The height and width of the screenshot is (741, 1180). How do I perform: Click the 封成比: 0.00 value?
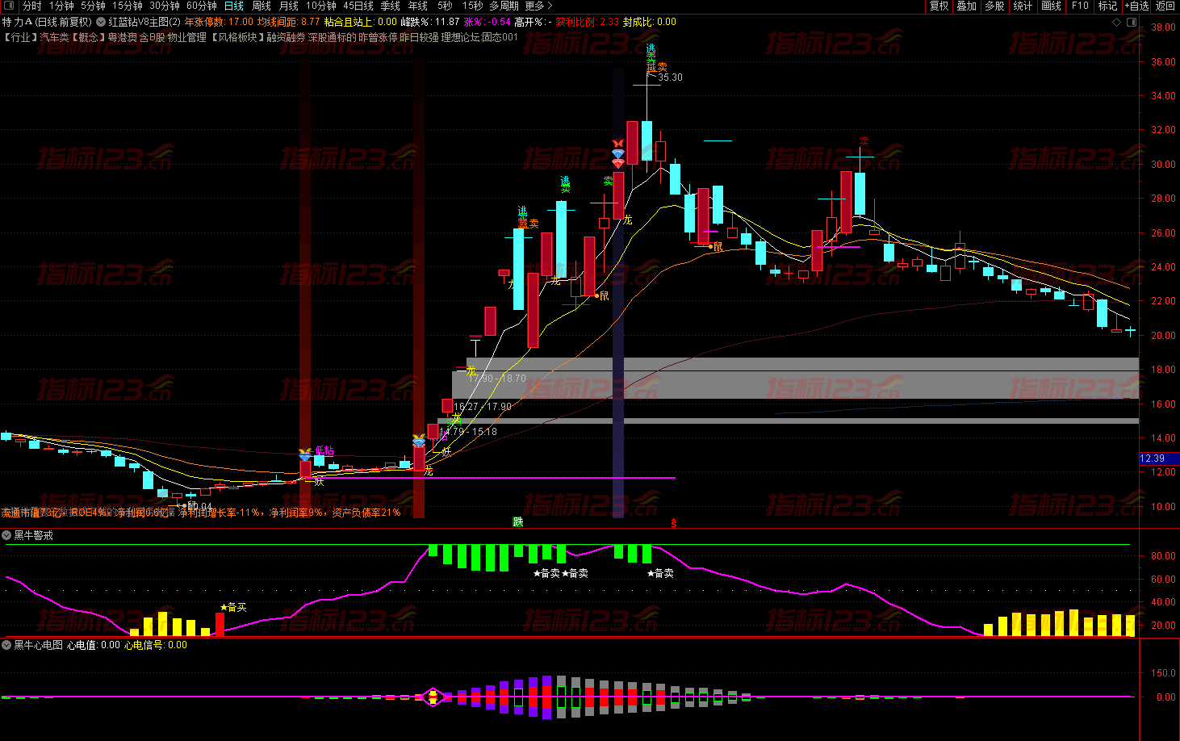(x=650, y=23)
